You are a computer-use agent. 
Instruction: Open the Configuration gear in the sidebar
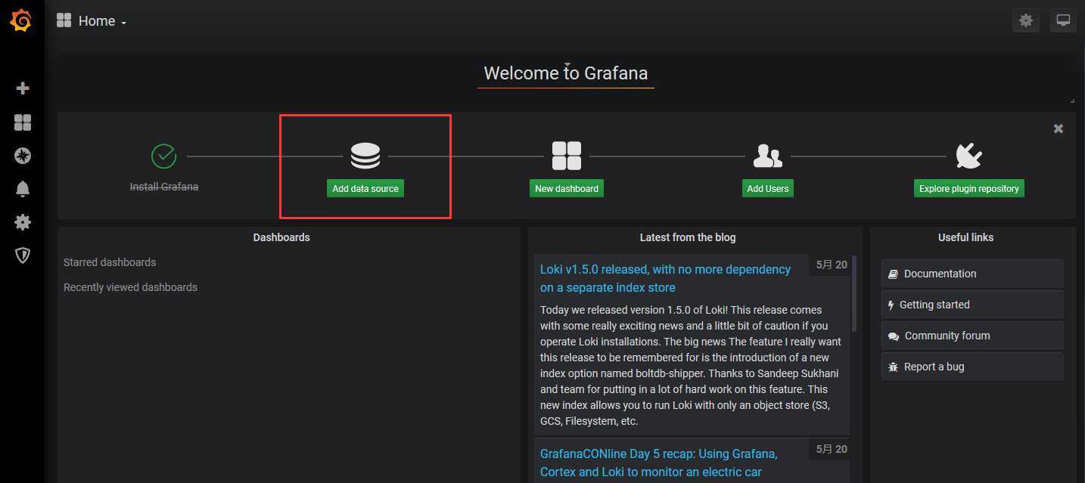pos(23,222)
